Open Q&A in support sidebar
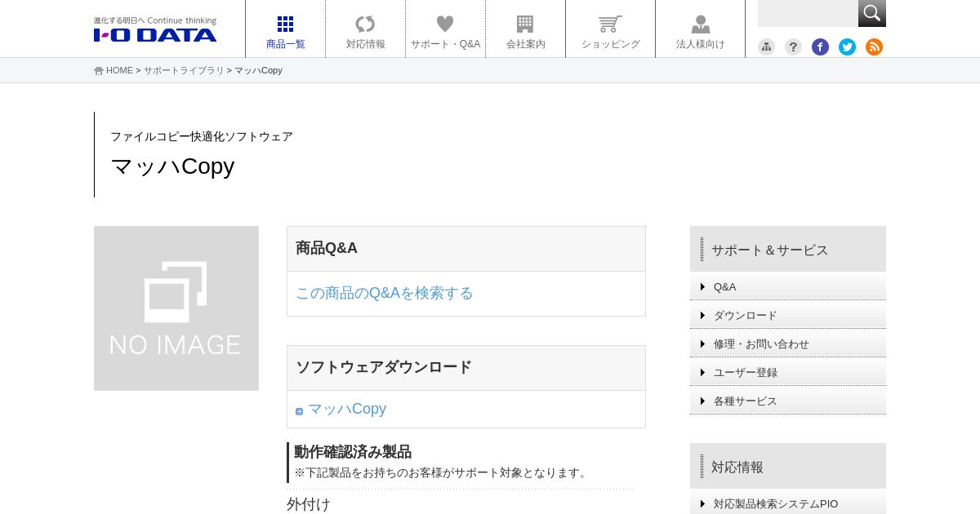 coord(788,286)
